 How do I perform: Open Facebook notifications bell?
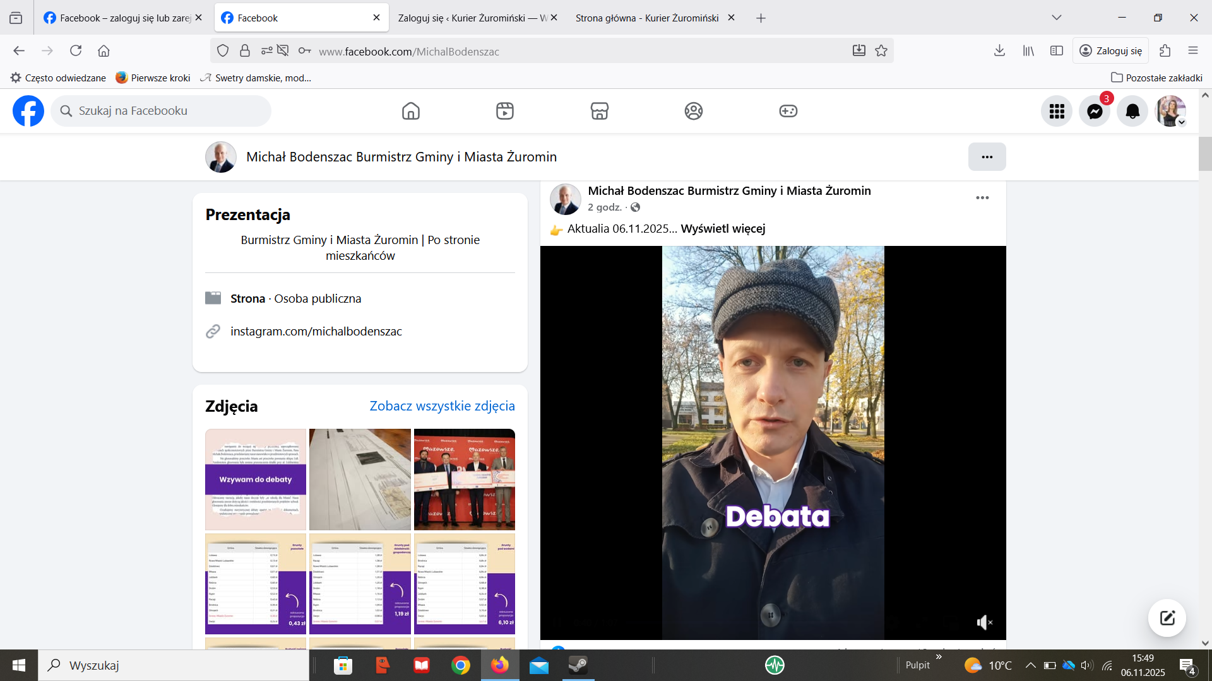coord(1132,112)
